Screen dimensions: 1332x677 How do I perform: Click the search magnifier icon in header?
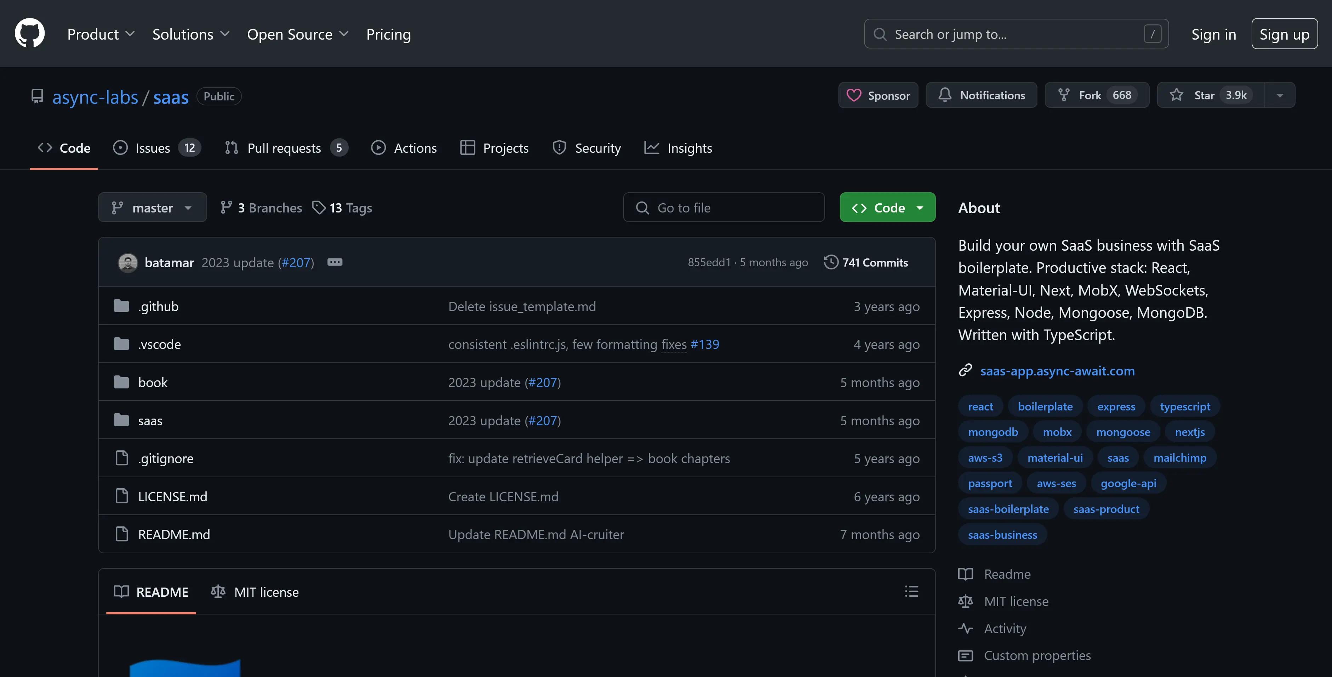880,34
